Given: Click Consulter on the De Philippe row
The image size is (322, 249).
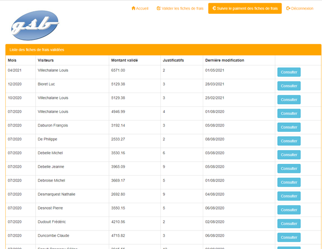Looking at the screenshot, I should pos(288,141).
